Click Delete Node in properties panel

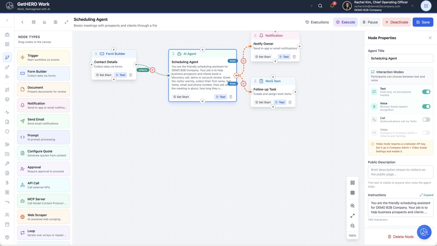click(401, 237)
